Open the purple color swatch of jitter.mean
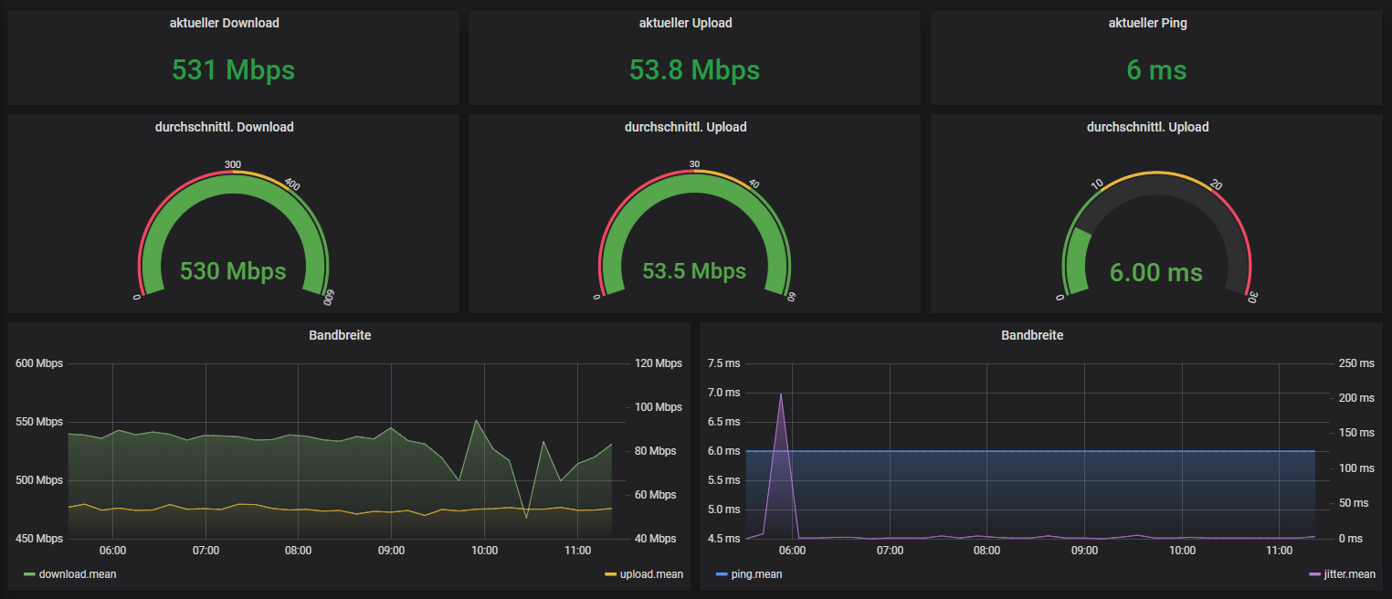 (x=1314, y=574)
